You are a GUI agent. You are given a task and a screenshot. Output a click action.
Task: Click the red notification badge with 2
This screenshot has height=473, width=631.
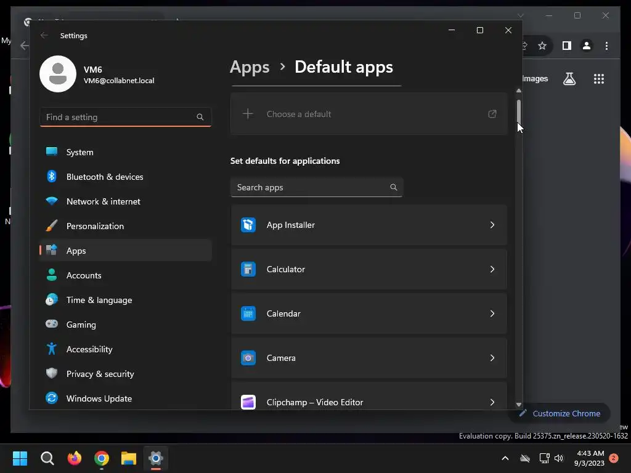tap(614, 458)
